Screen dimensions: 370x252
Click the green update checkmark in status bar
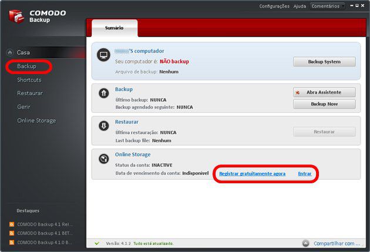tap(97, 243)
